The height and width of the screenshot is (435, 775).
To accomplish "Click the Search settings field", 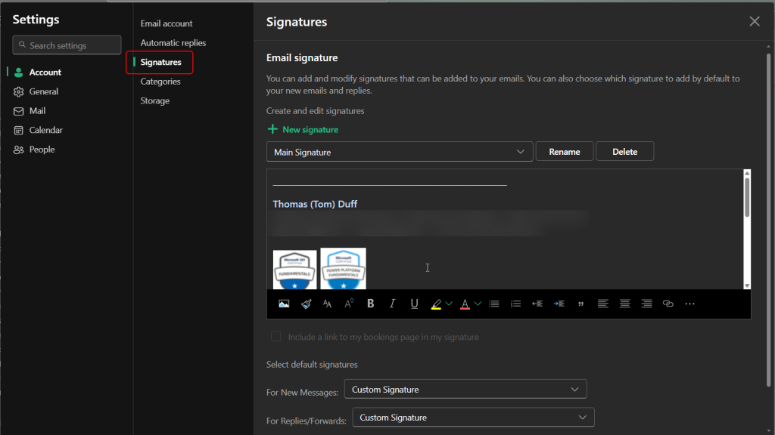I will [x=67, y=45].
